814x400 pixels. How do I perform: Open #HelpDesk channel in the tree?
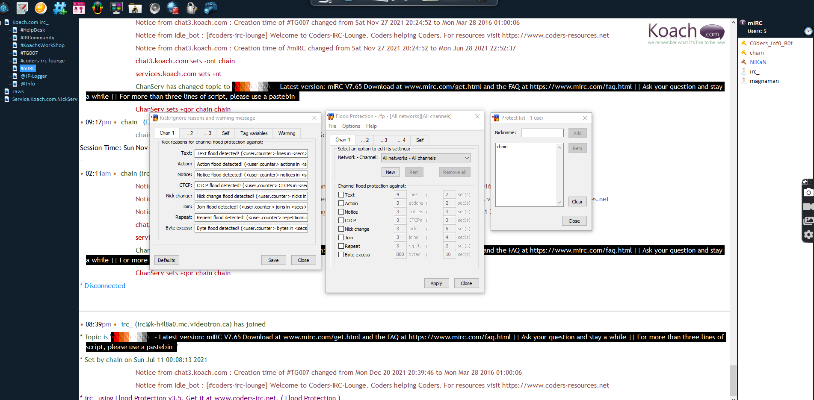coord(32,30)
